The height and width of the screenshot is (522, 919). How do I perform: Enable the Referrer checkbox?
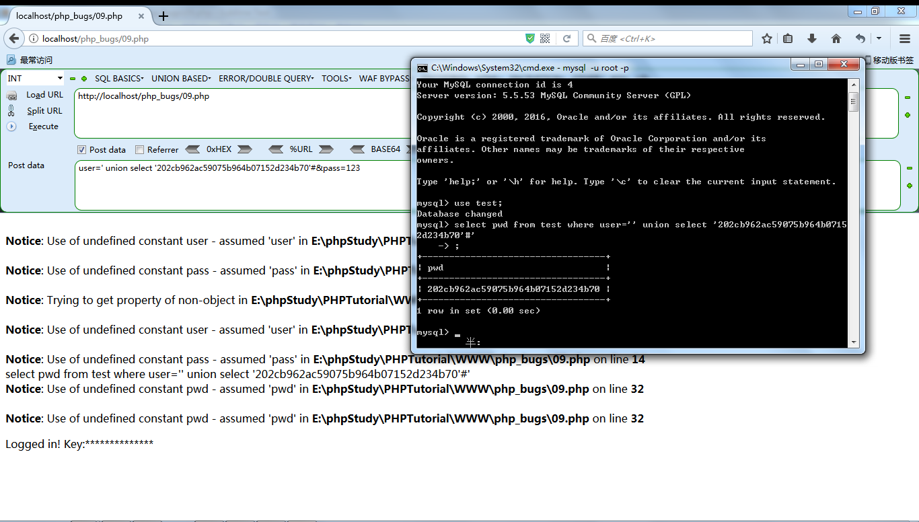click(x=140, y=149)
